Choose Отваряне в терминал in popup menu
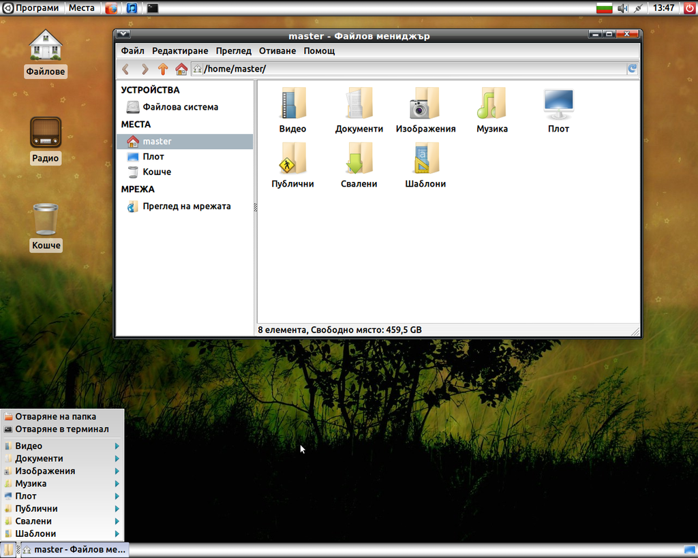The height and width of the screenshot is (558, 698). (x=62, y=429)
